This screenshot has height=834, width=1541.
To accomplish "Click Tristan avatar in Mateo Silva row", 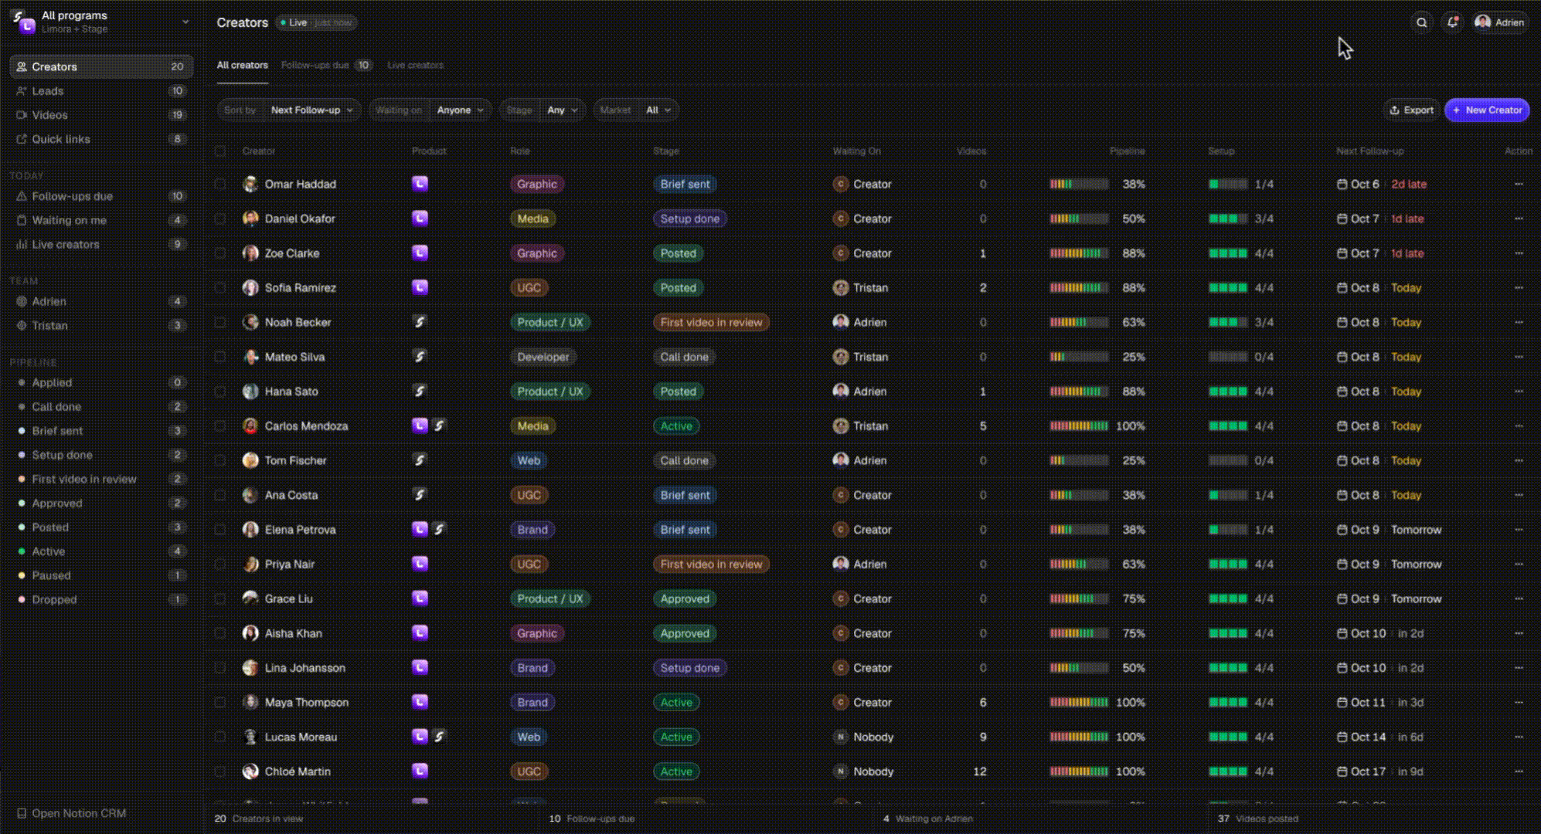I will click(x=841, y=357).
